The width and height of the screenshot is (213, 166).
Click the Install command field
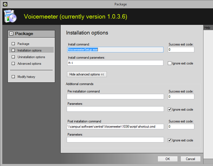(x=115, y=49)
